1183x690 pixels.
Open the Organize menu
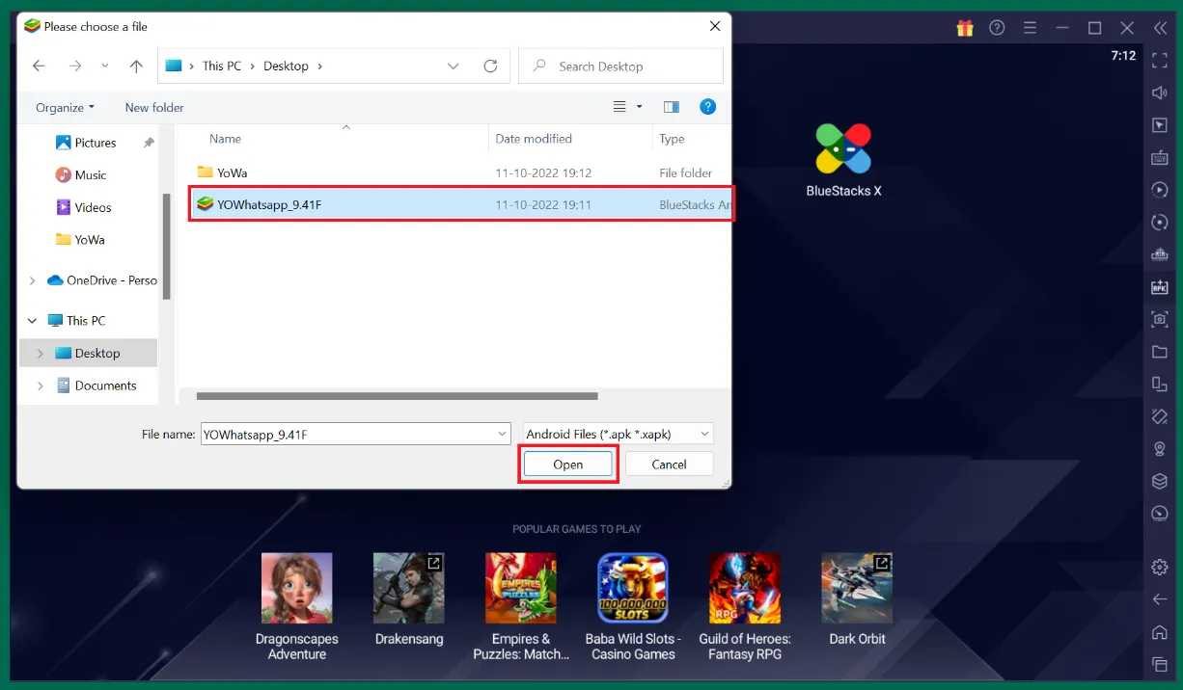[65, 107]
